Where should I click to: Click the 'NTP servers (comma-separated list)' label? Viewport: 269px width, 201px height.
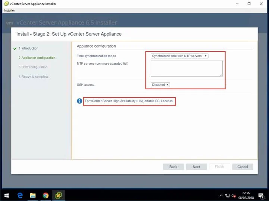coord(103,64)
